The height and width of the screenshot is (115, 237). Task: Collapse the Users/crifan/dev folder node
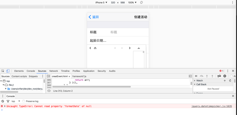click(x=6, y=89)
